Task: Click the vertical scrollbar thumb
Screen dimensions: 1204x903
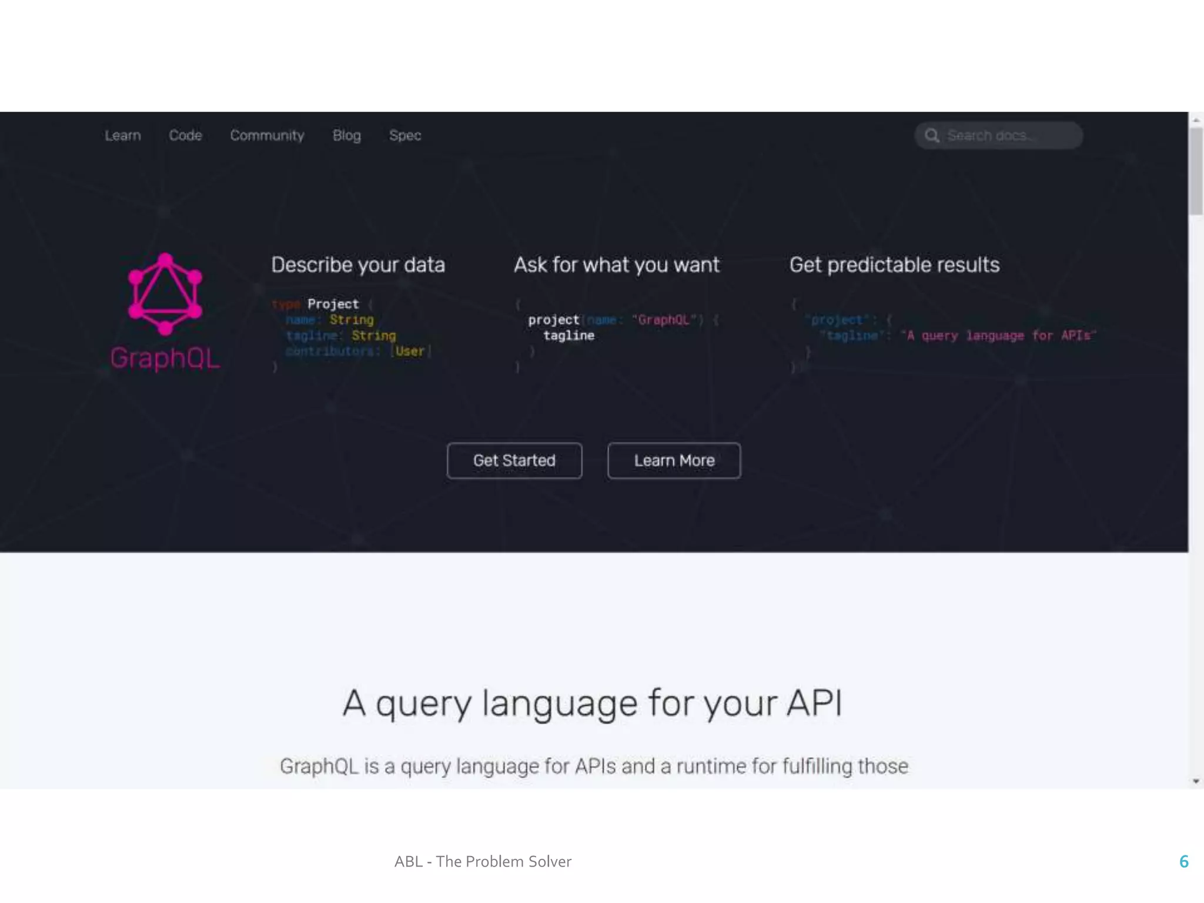Action: [1196, 171]
